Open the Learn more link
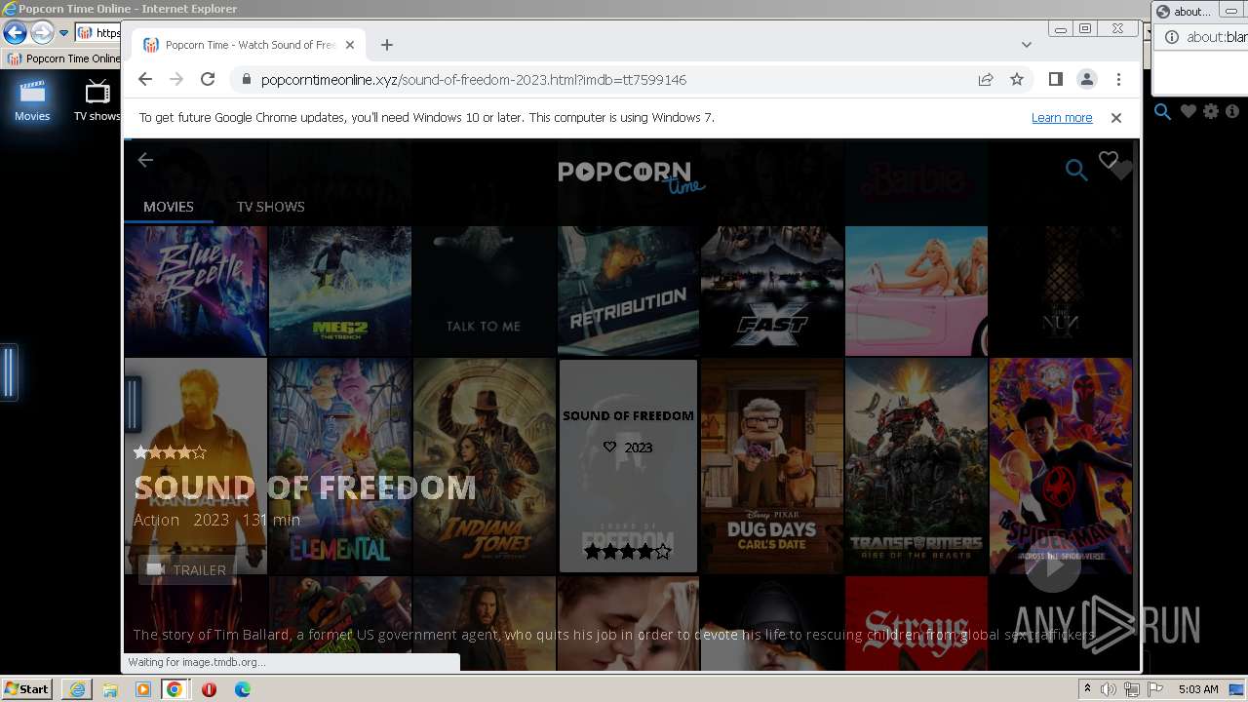Viewport: 1248px width, 702px height. 1062,118
